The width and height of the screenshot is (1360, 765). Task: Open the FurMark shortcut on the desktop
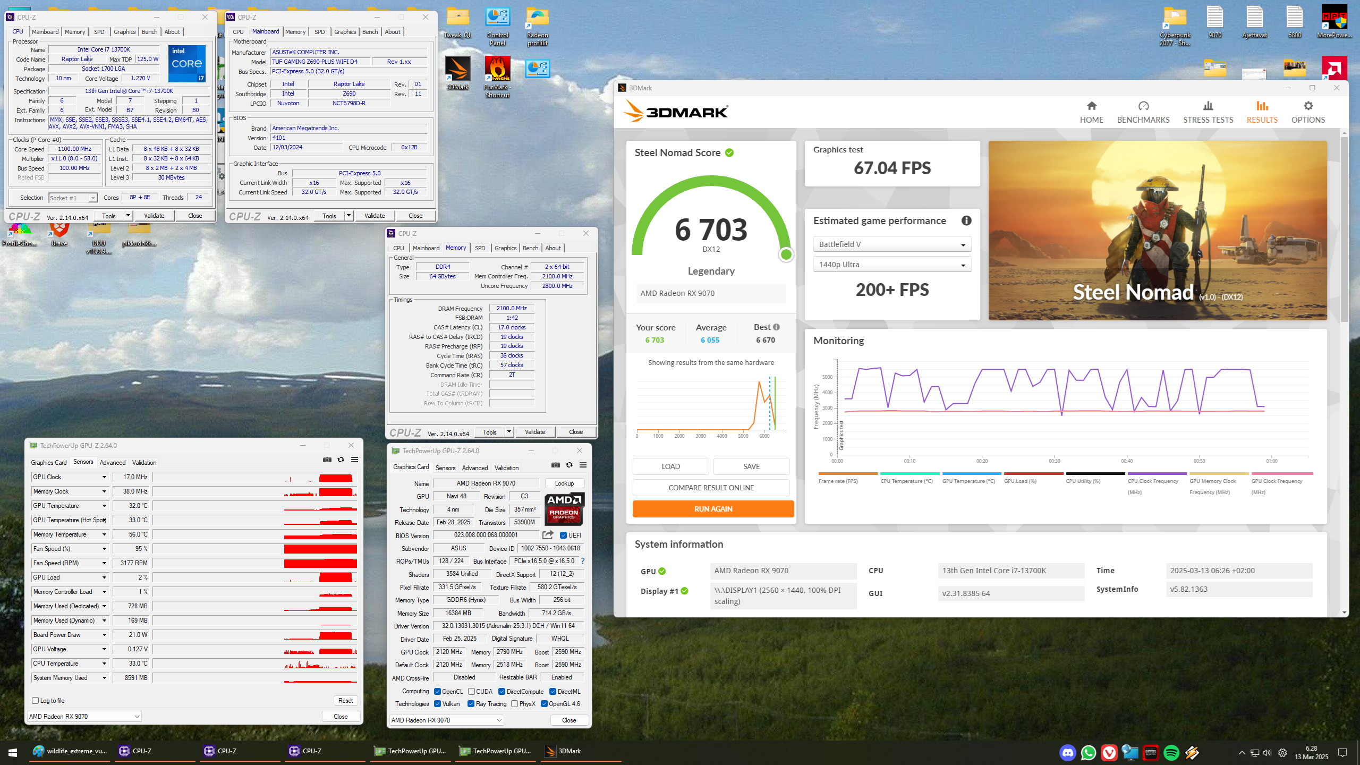497,77
